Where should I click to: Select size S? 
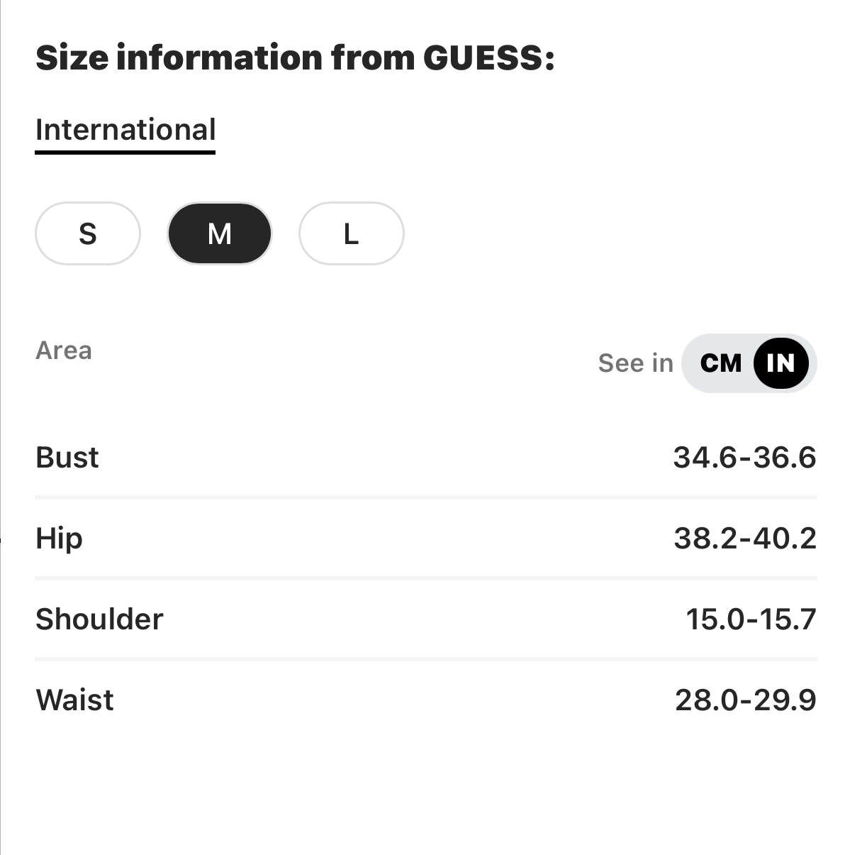click(87, 233)
